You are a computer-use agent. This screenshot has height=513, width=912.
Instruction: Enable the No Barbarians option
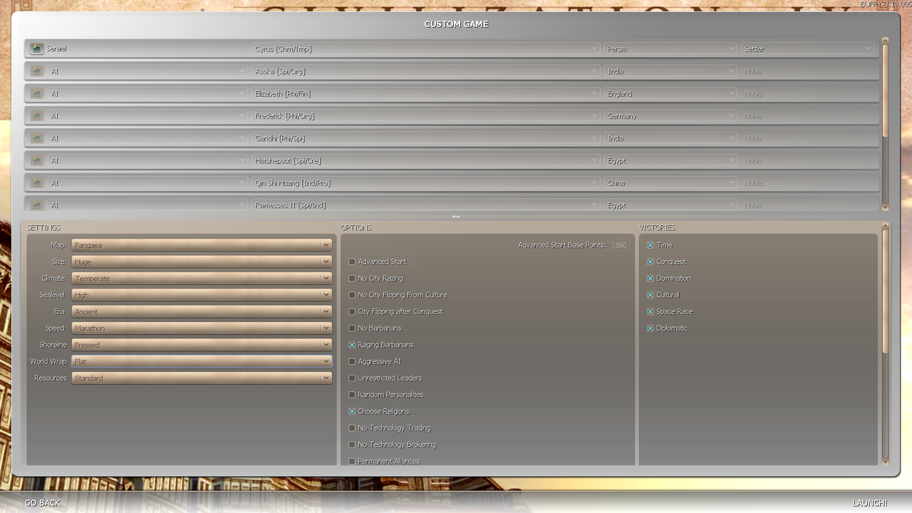[352, 328]
